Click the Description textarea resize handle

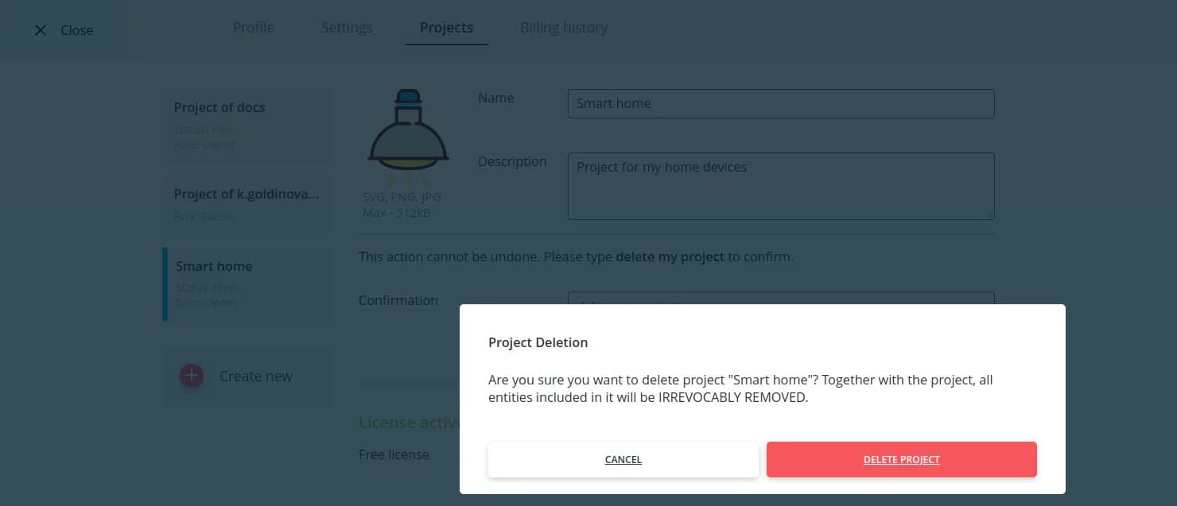(x=989, y=214)
